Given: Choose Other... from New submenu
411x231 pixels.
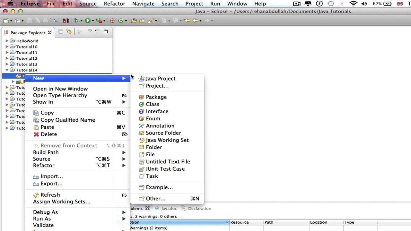Looking at the screenshot, I should pyautogui.click(x=167, y=199).
